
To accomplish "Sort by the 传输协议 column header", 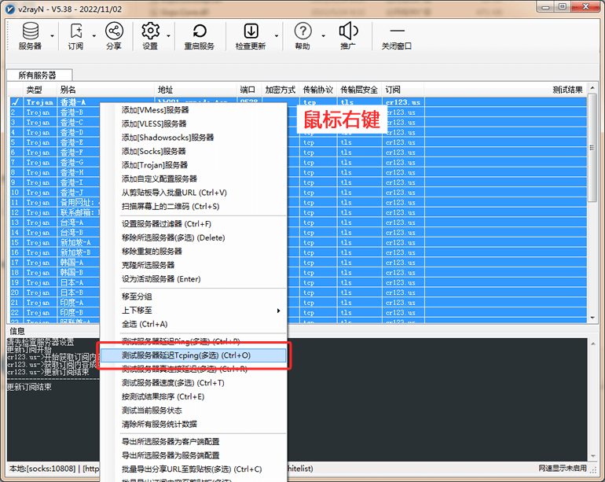I will pos(318,90).
